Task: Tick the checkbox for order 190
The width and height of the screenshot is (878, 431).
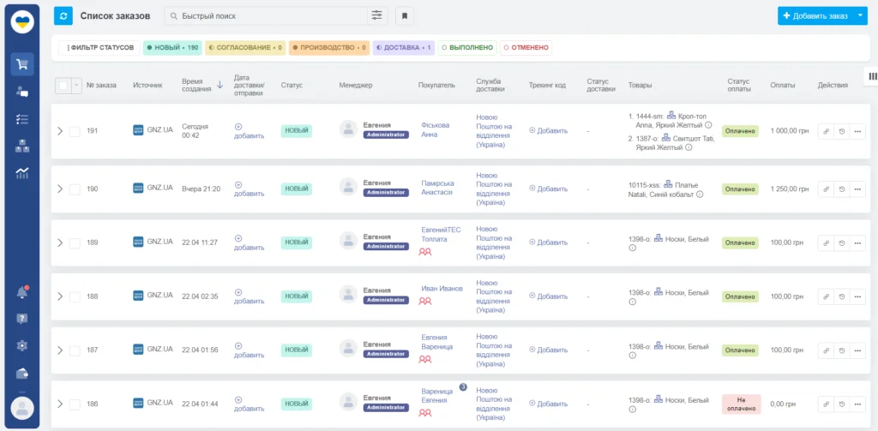Action: point(75,189)
